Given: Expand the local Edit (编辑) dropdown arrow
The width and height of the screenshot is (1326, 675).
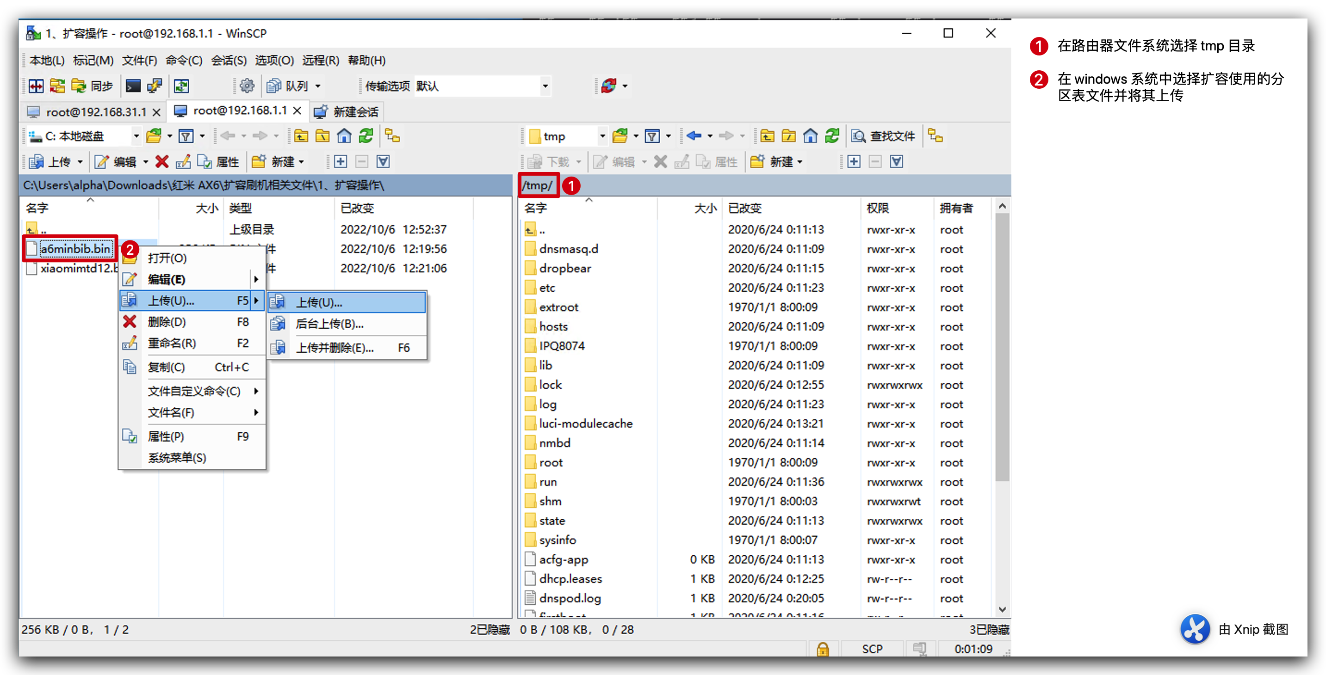Looking at the screenshot, I should click(x=146, y=162).
